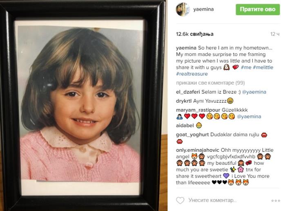Open goat_yoghurt commenter profile

(x=192, y=135)
